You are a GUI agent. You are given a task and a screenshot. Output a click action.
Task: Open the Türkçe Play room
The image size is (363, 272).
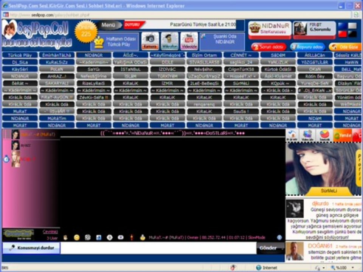coord(20,55)
